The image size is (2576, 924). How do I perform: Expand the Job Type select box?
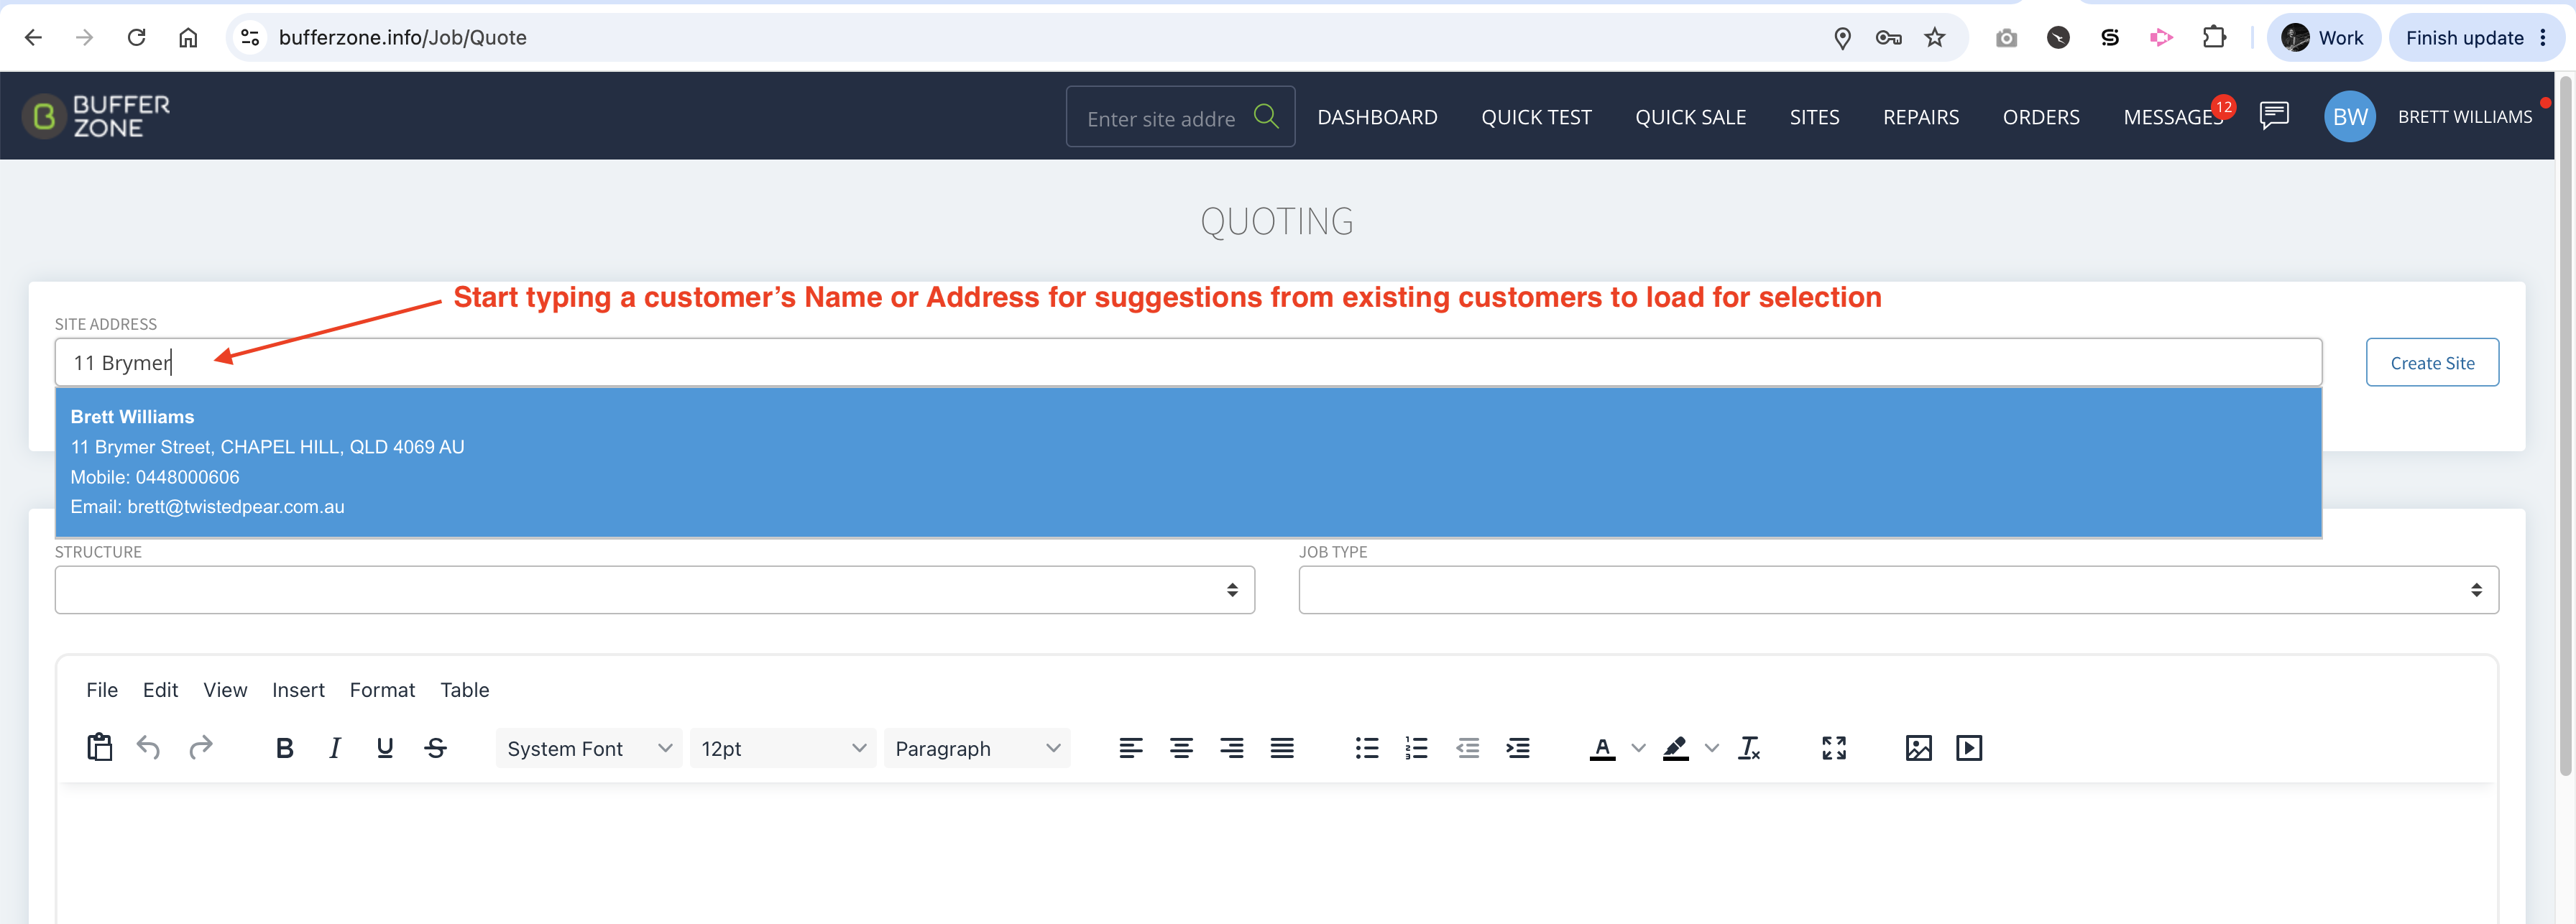pos(1898,590)
